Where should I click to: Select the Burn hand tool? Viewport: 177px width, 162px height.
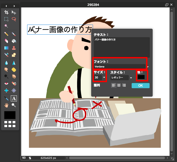click(x=14, y=76)
